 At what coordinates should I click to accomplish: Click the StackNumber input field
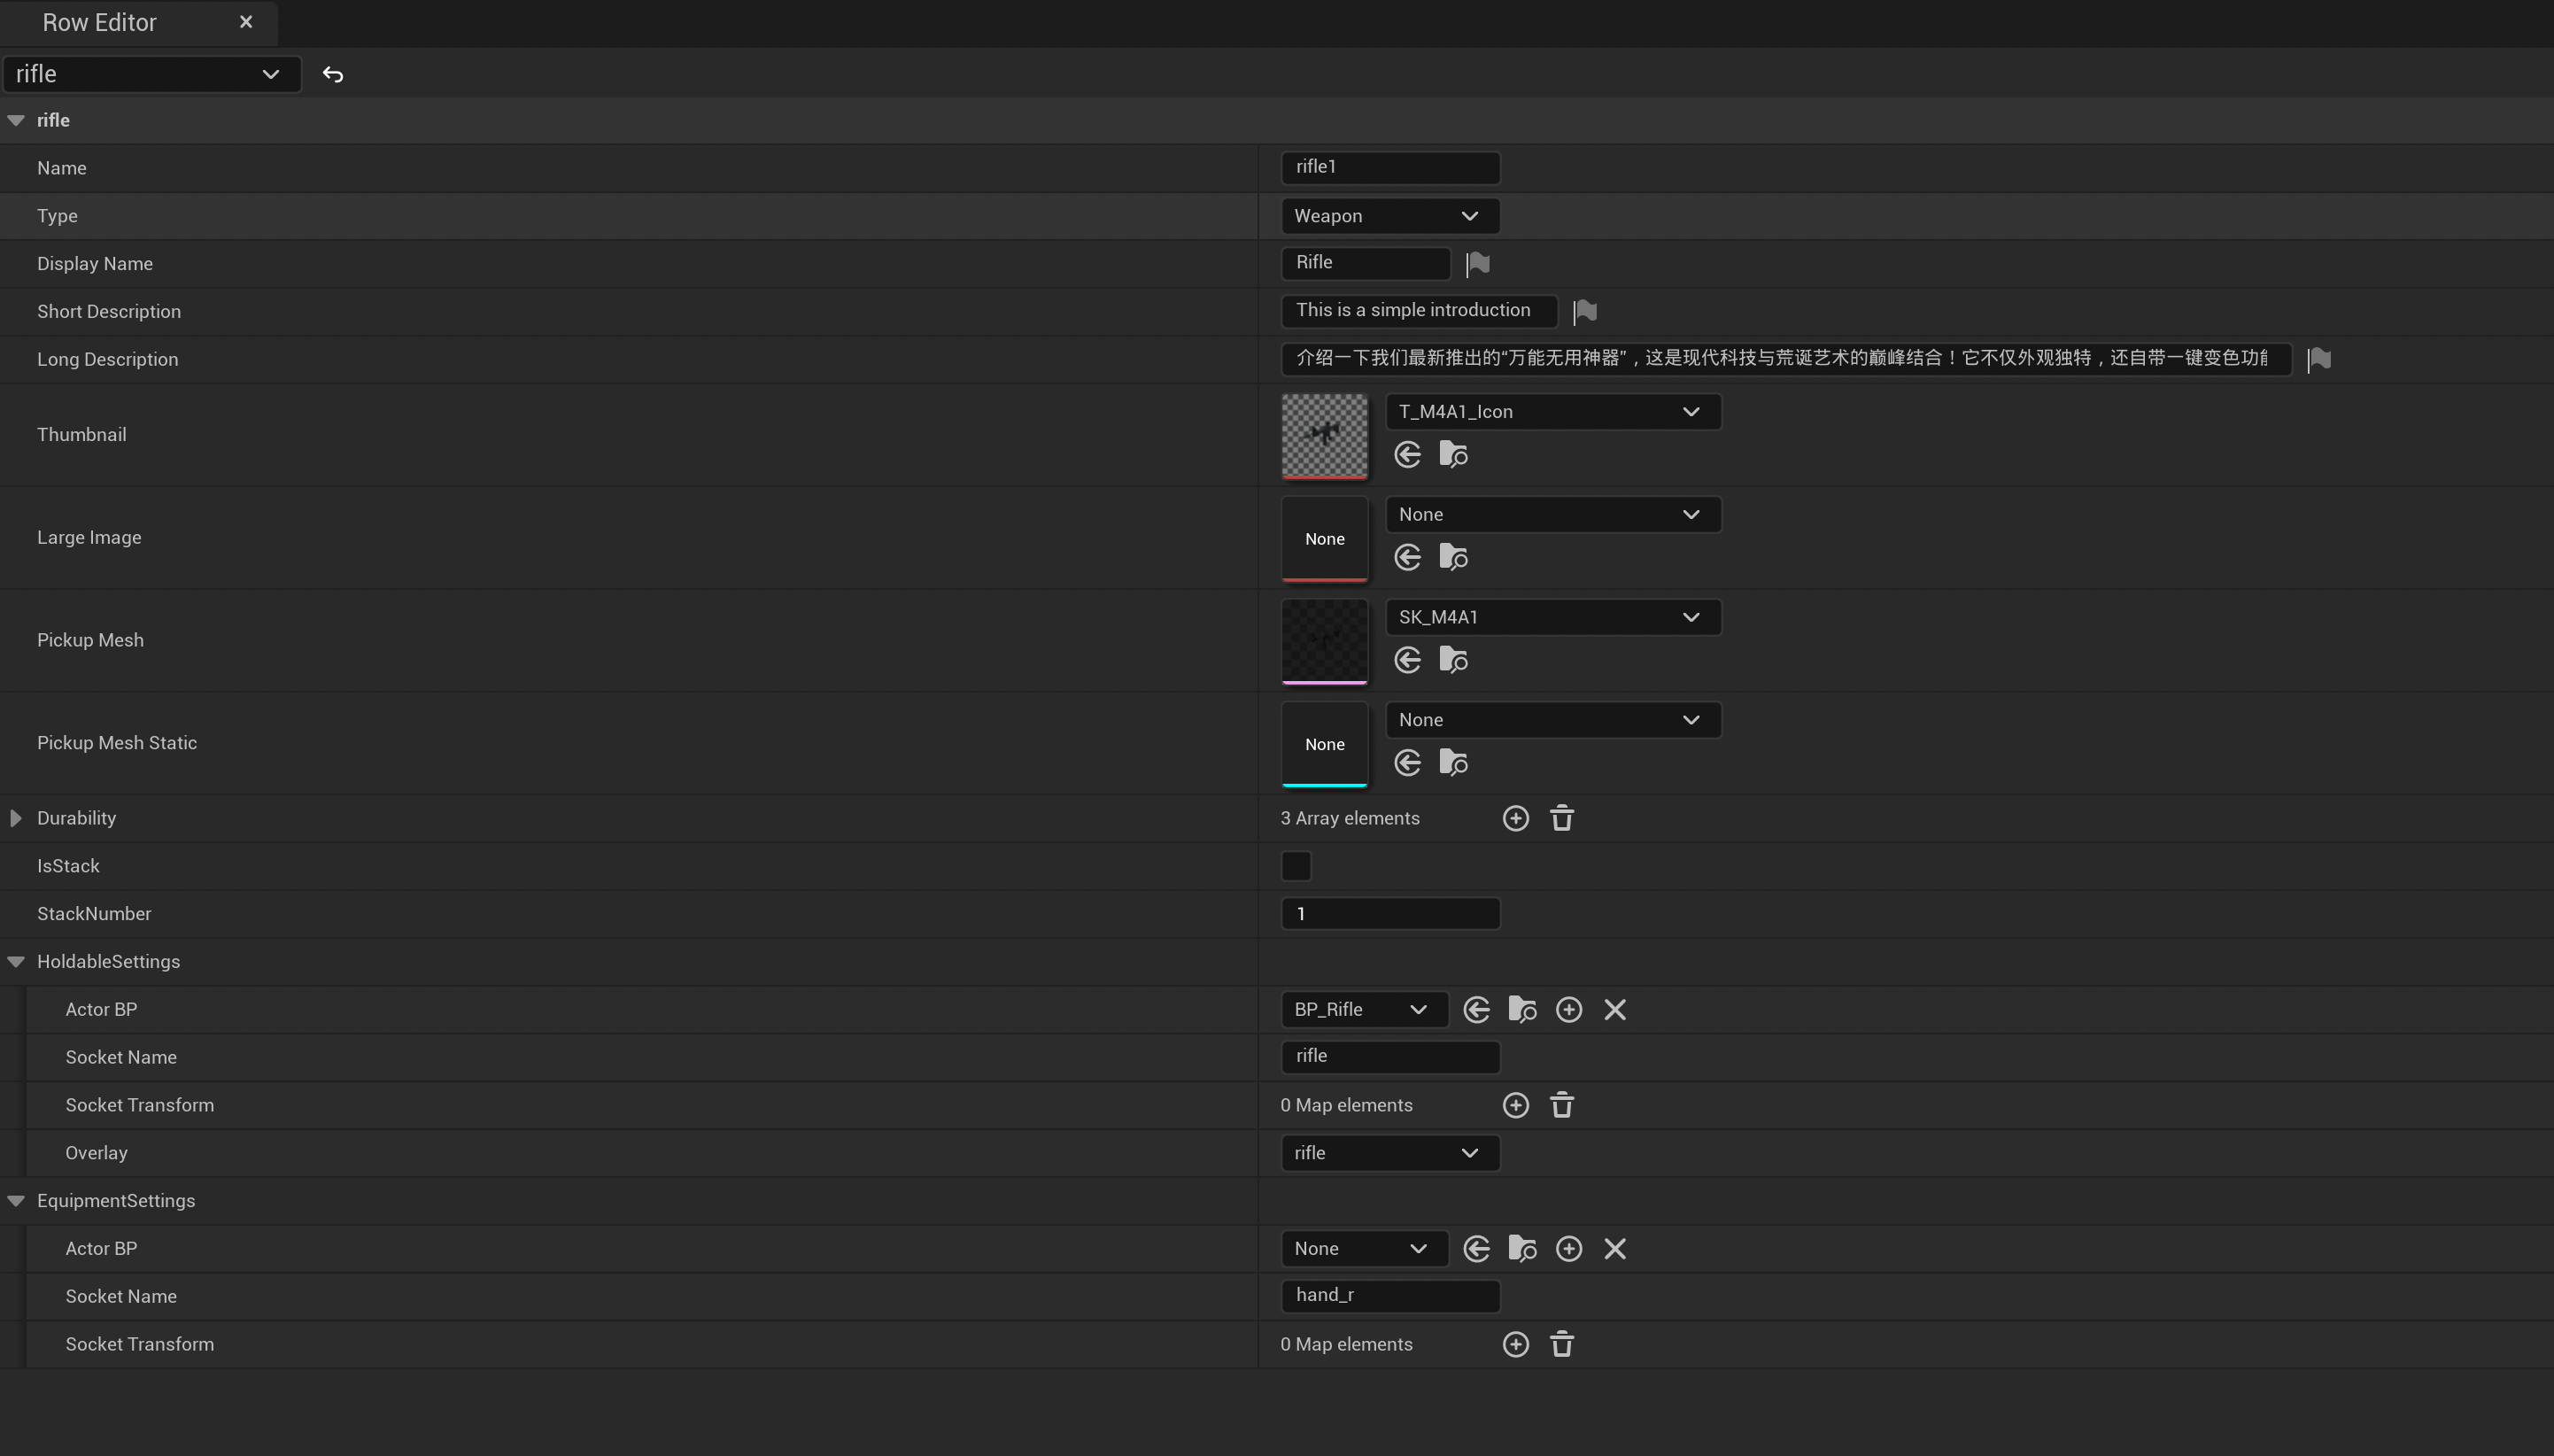[1389, 914]
